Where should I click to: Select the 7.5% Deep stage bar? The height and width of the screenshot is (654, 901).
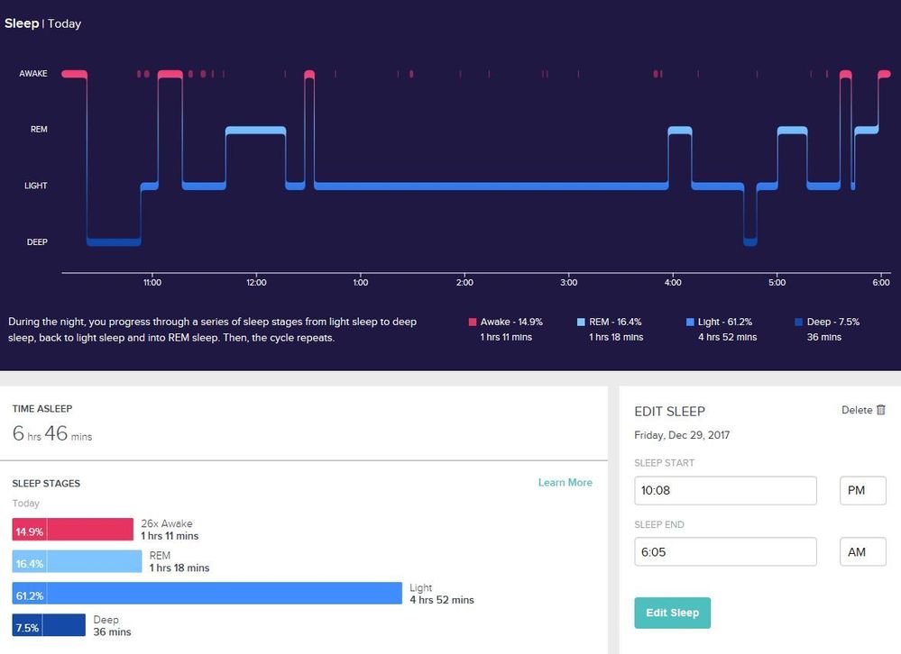(x=49, y=625)
